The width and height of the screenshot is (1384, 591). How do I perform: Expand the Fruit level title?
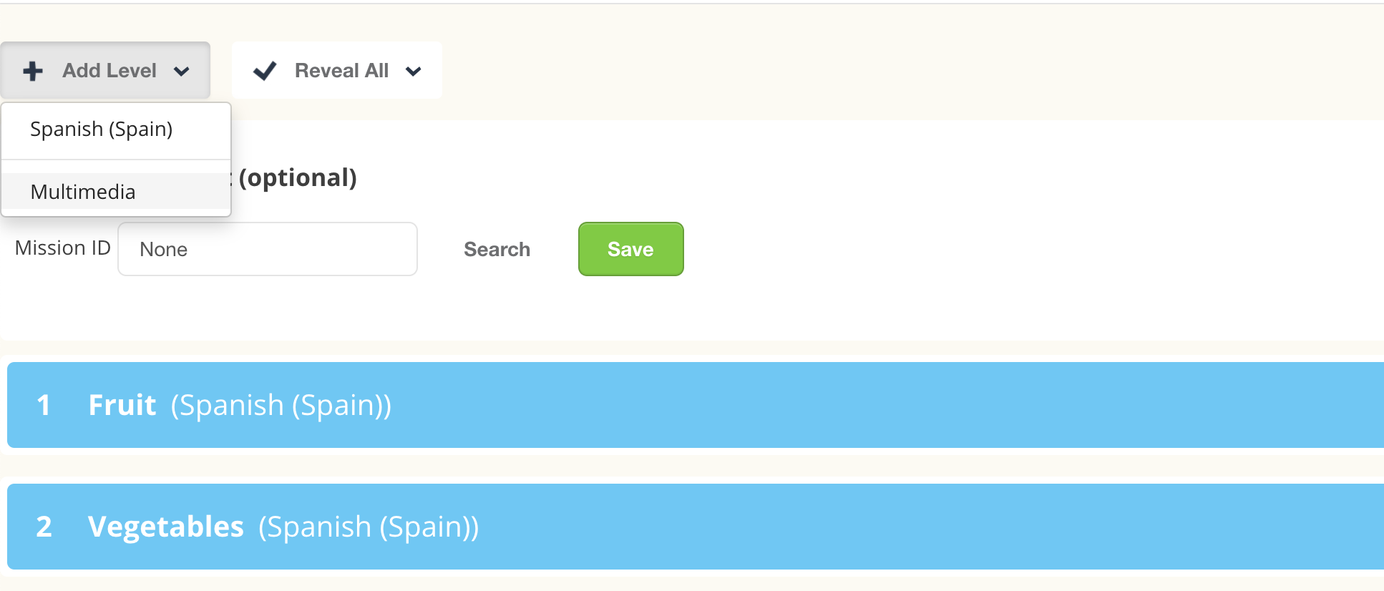(122, 405)
